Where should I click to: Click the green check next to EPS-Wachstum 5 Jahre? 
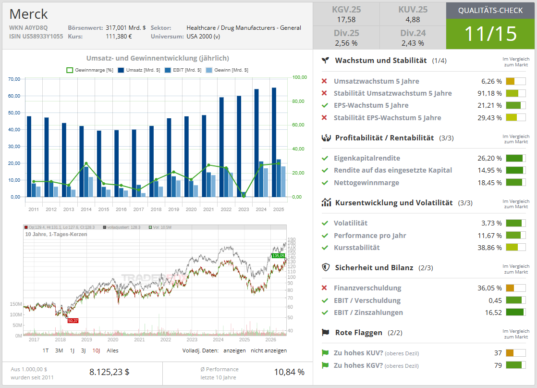(325, 105)
